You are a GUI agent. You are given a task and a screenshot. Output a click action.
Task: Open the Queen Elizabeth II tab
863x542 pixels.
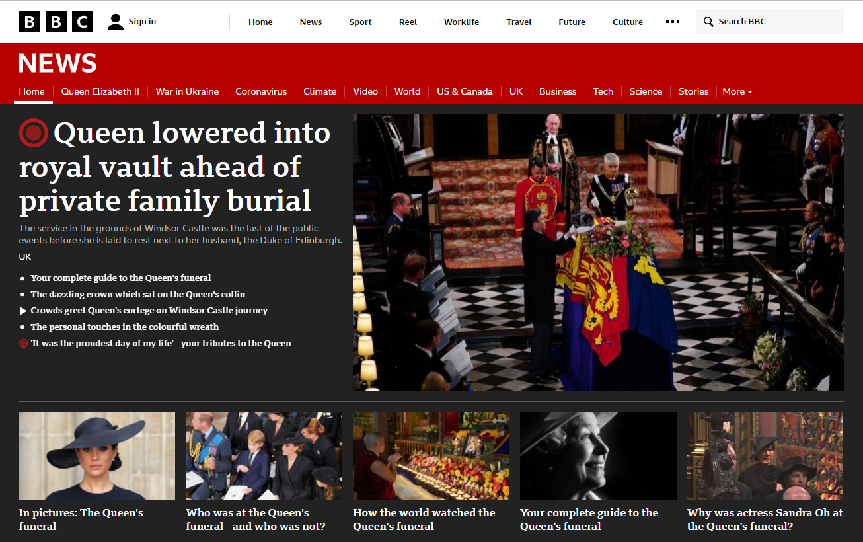[100, 92]
